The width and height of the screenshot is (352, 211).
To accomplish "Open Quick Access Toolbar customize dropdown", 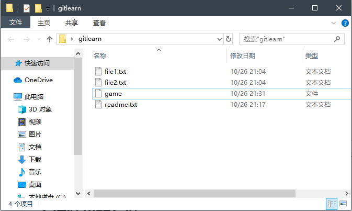I will pyautogui.click(x=48, y=9).
